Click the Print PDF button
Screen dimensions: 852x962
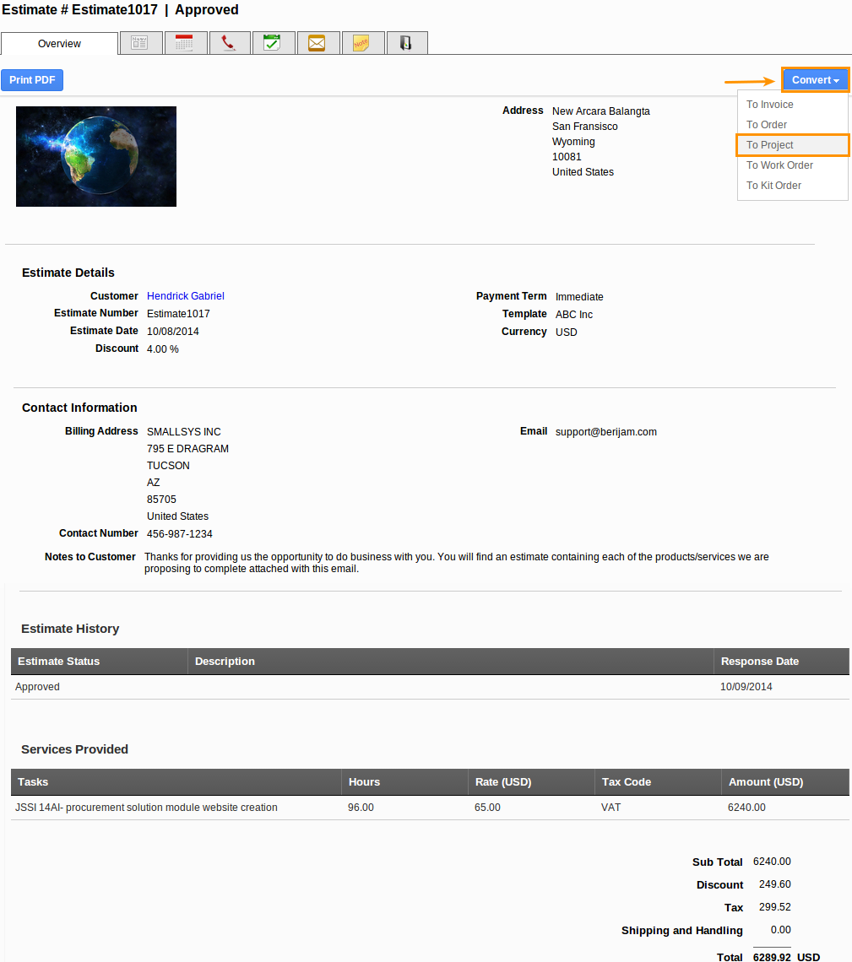click(32, 79)
